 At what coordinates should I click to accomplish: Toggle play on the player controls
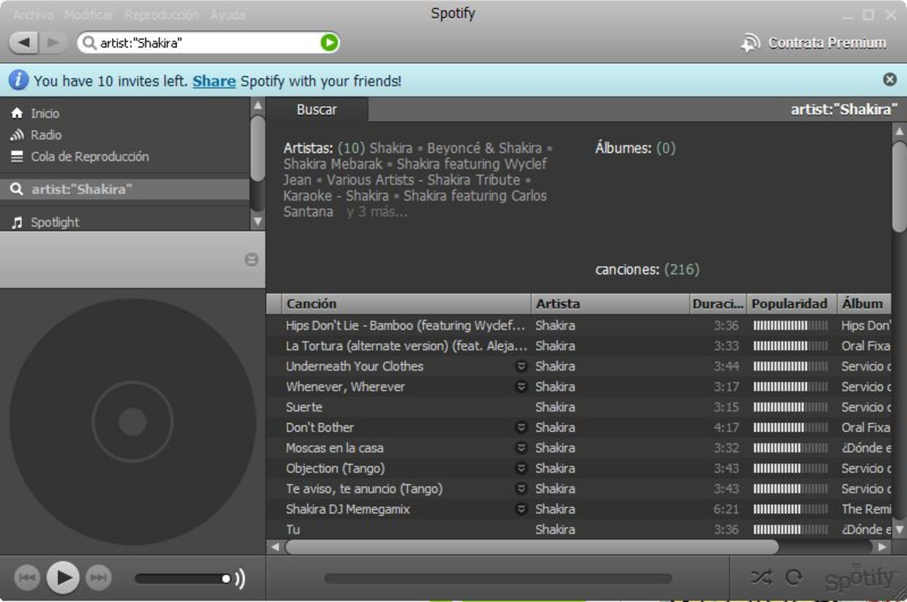point(62,577)
